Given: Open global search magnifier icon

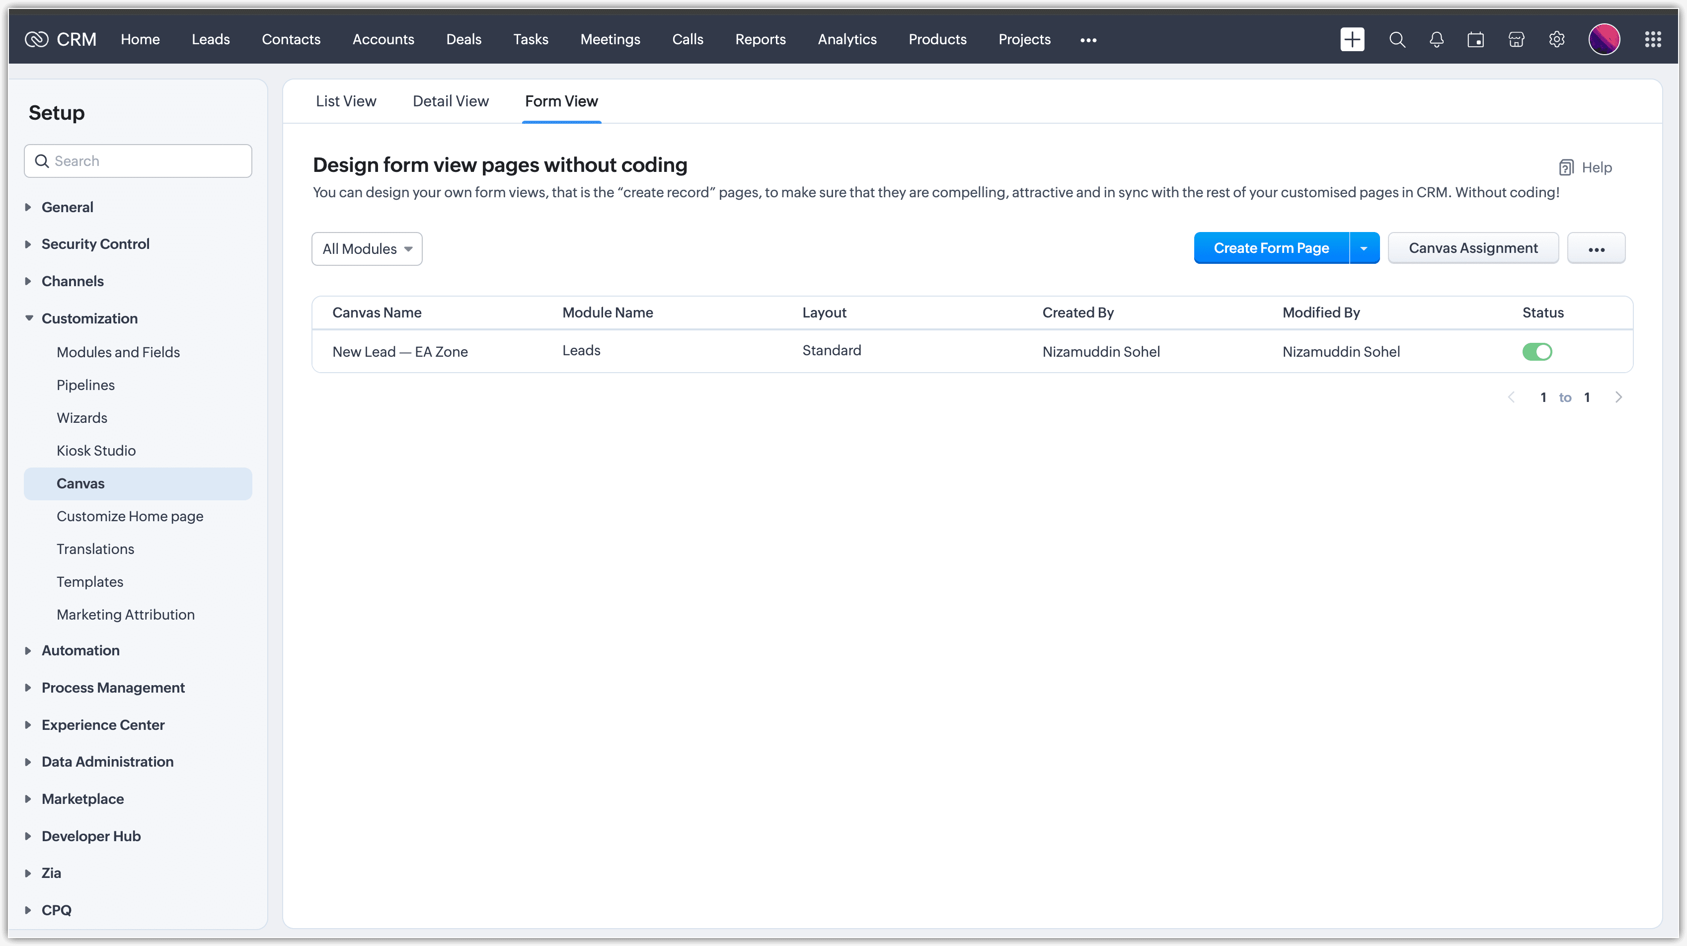Looking at the screenshot, I should [1397, 39].
